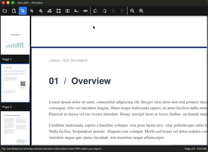
Task: Click the Page 1 label in sidebar
Action: click(x=7, y=59)
